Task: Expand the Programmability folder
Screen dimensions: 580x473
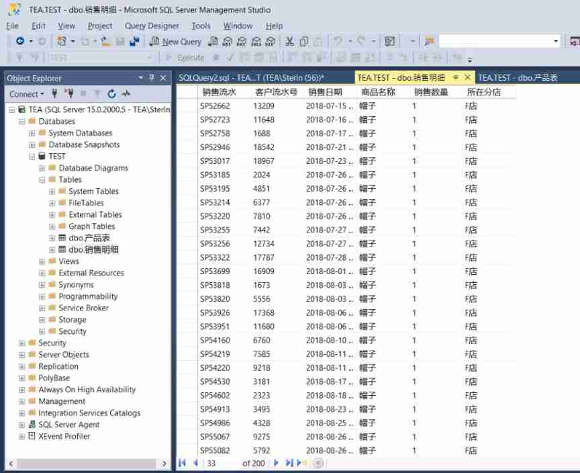Action: [x=42, y=296]
